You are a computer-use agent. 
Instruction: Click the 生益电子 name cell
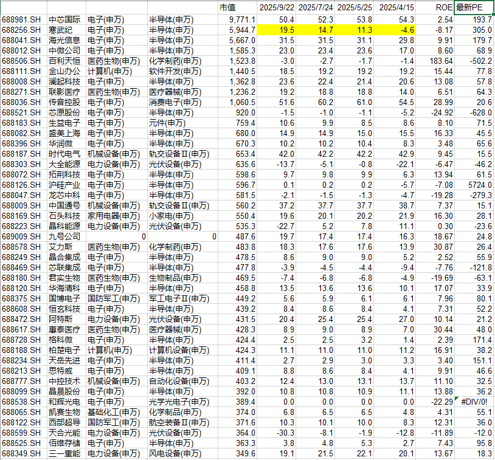66,123
